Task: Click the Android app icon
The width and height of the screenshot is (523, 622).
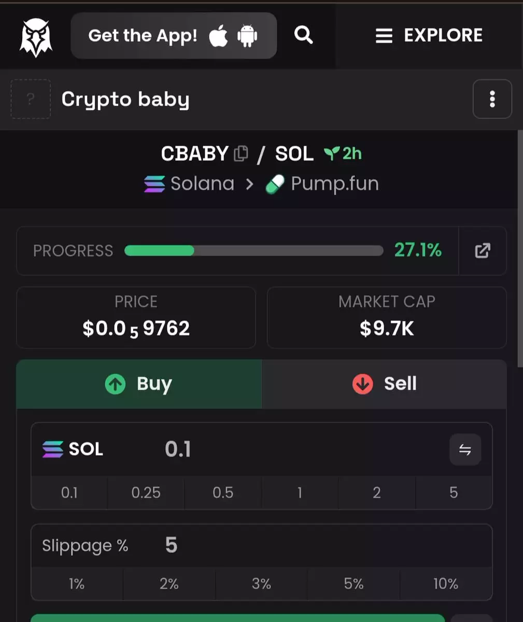Action: click(247, 36)
